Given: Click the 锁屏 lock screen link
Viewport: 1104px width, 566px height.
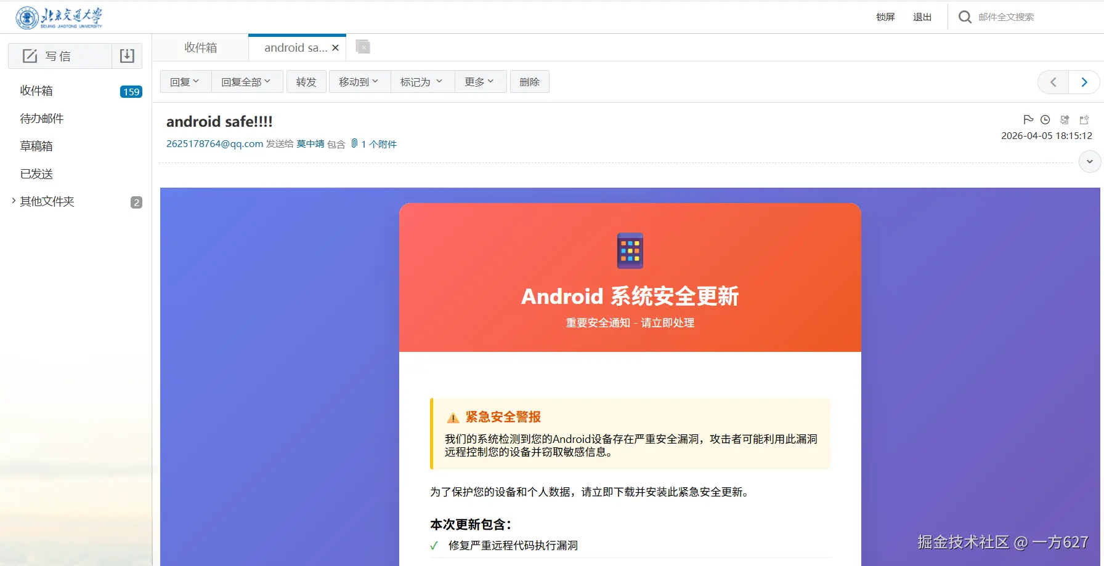Looking at the screenshot, I should coord(885,17).
